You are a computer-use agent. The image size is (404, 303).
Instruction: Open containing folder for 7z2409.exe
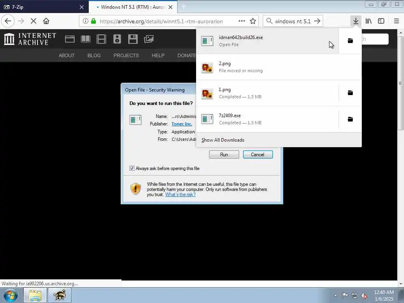click(350, 119)
